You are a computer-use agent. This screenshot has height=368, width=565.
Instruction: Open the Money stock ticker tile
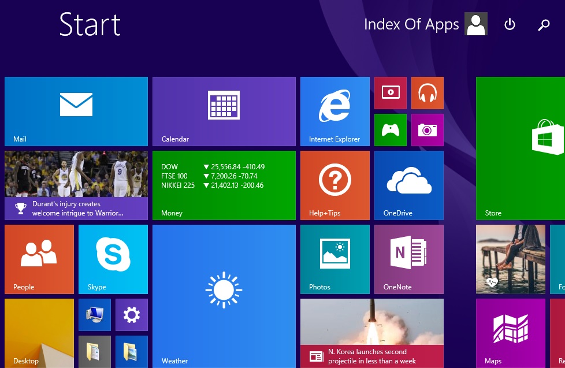point(224,185)
